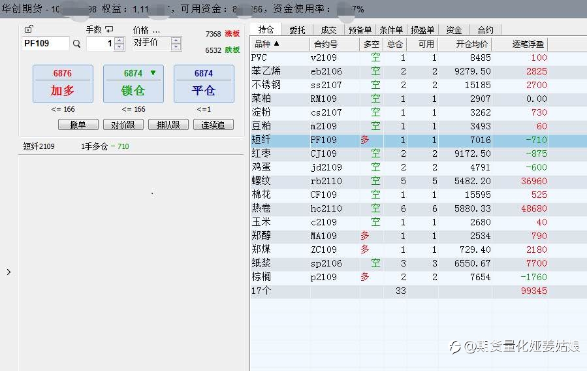
Task: Select the 螺纹 rb2110 position row
Action: point(418,181)
